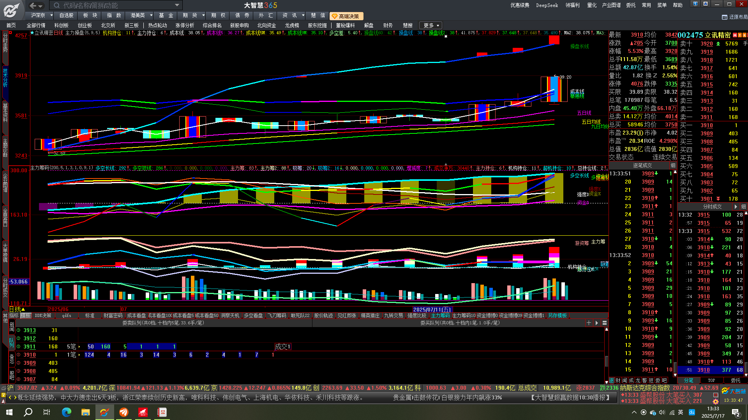The width and height of the screenshot is (748, 420).
Task: Open the 板块 tab
Action: tap(90, 16)
